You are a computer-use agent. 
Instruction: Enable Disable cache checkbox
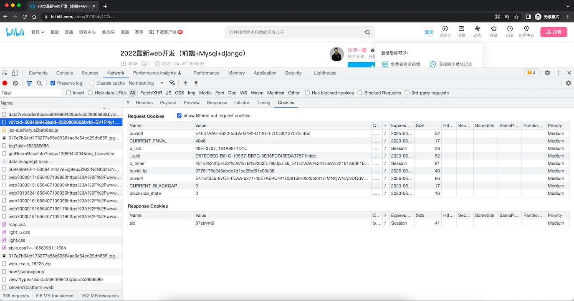[x=92, y=83]
